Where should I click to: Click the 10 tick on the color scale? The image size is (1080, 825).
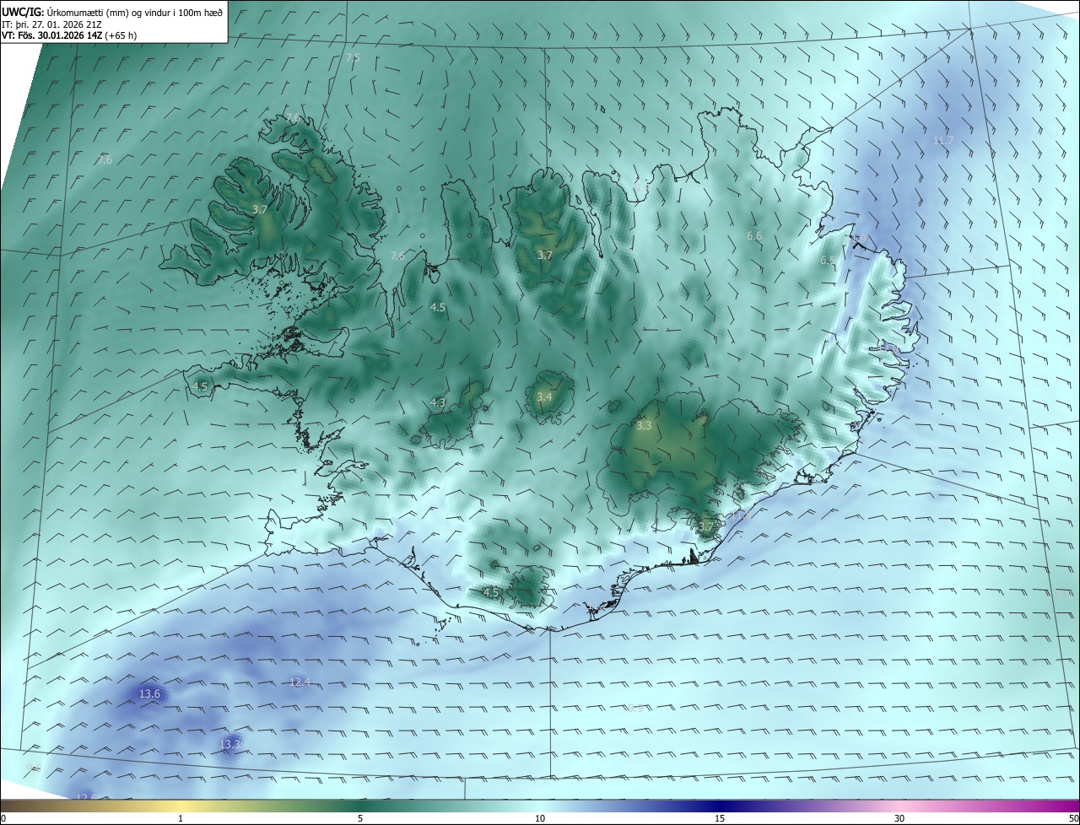coord(540,818)
